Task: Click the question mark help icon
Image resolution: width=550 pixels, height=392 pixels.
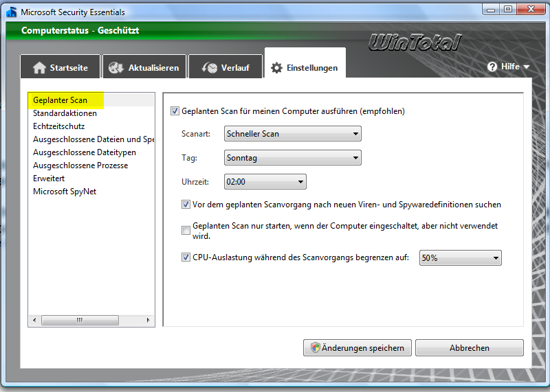Action: point(492,67)
